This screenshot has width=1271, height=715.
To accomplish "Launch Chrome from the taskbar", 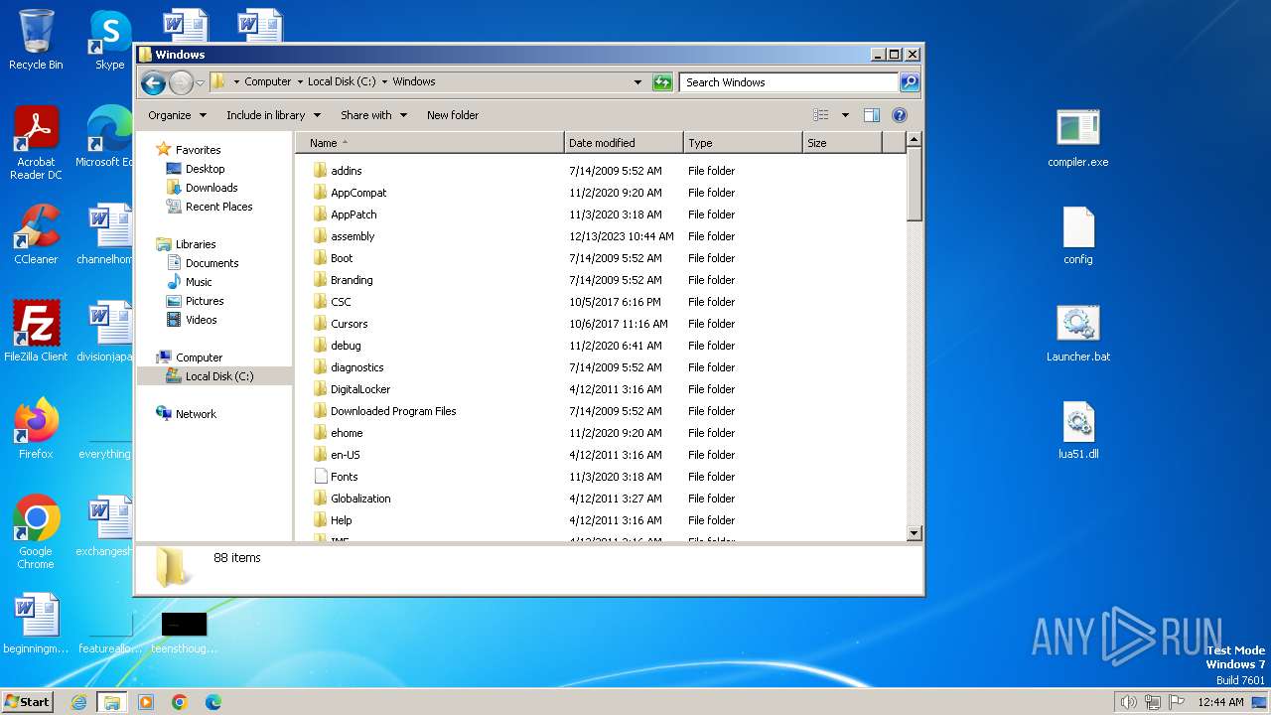I will point(180,702).
